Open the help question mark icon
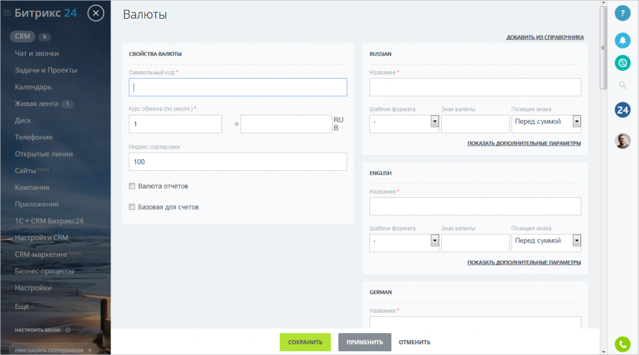Viewport: 639px width, 355px height. tap(622, 13)
